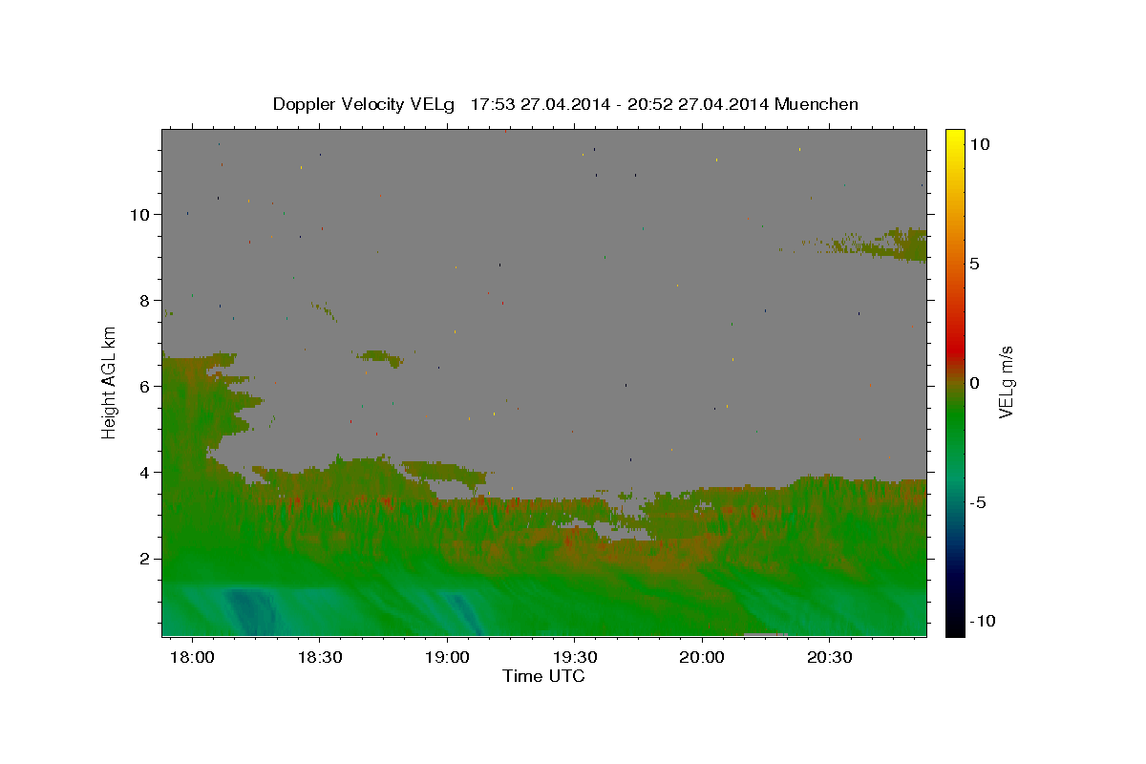Image resolution: width=1146 pixels, height=764 pixels.
Task: Click the height tick label 10
Action: pyautogui.click(x=139, y=214)
